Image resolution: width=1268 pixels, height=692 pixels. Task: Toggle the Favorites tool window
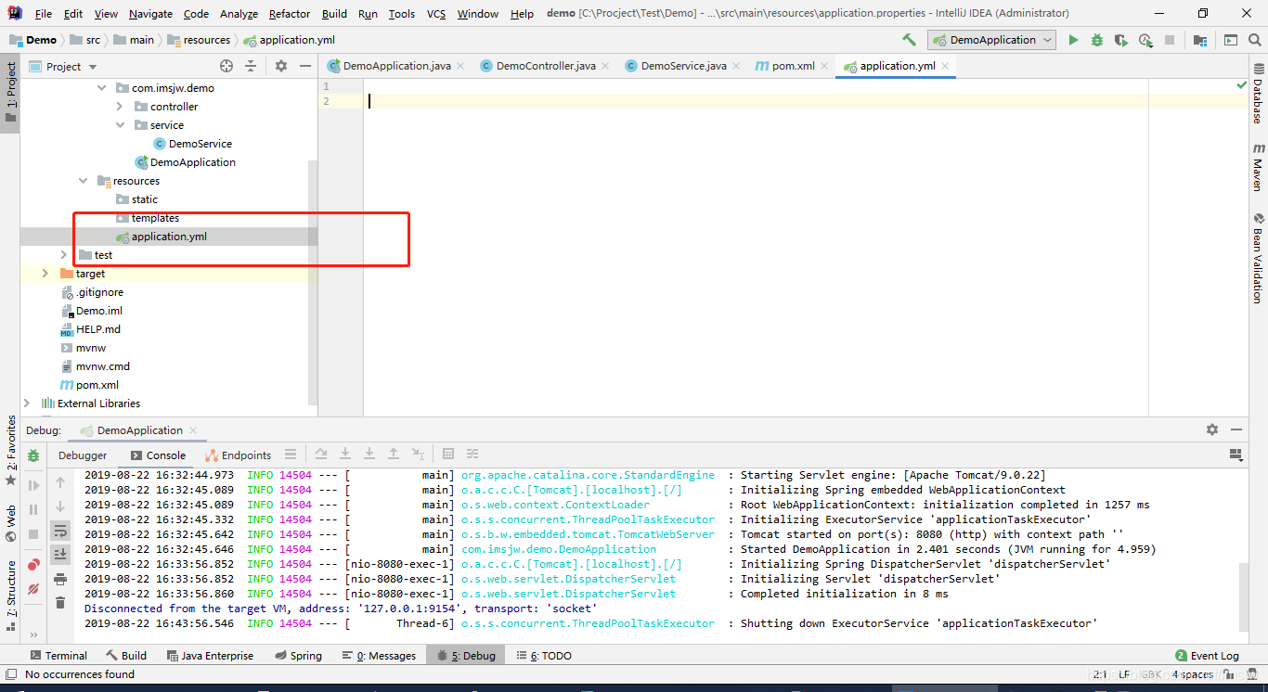click(x=10, y=452)
